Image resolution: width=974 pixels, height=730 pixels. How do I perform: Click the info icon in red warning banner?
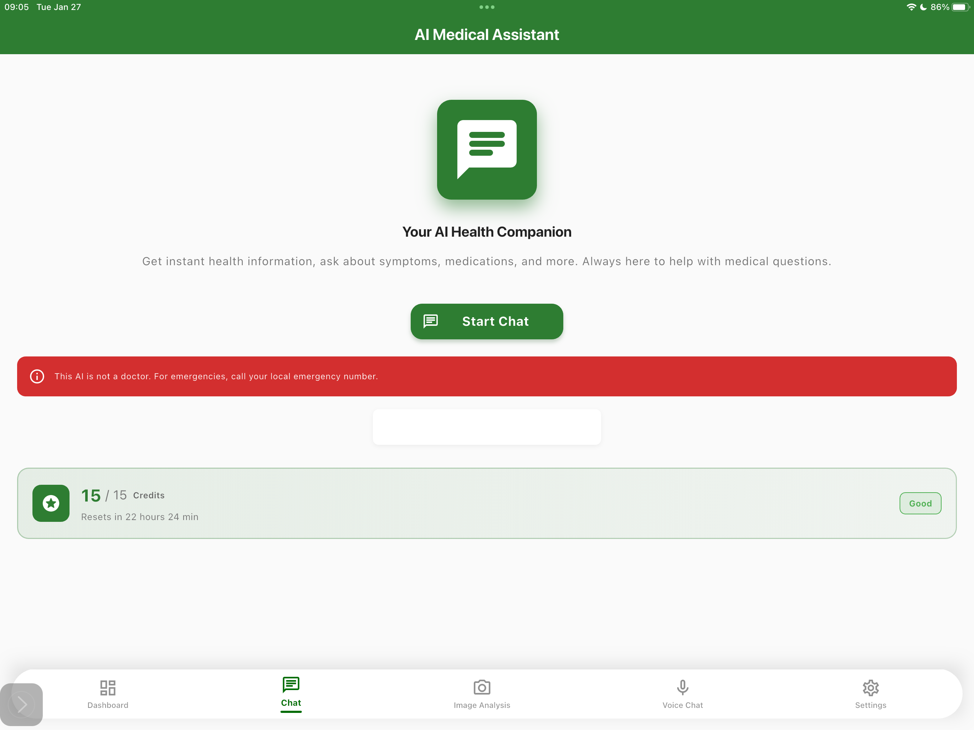pyautogui.click(x=37, y=376)
